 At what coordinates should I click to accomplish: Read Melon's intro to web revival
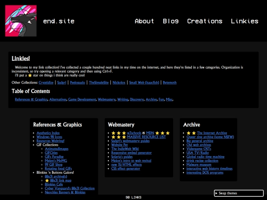pyautogui.click(x=132, y=160)
